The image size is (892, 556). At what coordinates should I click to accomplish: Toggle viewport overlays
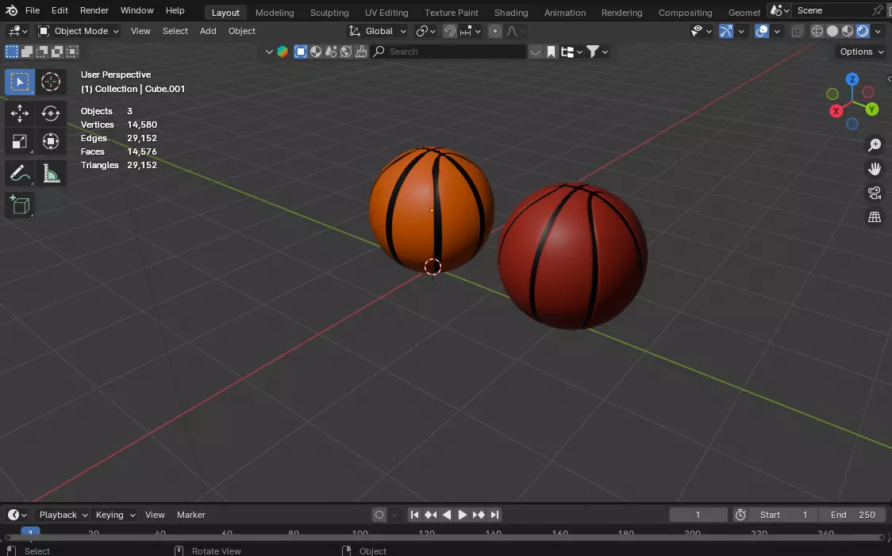tap(762, 31)
